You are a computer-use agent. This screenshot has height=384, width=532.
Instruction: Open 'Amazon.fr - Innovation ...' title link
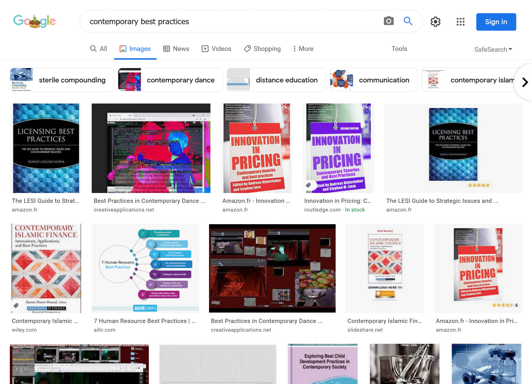[256, 201]
